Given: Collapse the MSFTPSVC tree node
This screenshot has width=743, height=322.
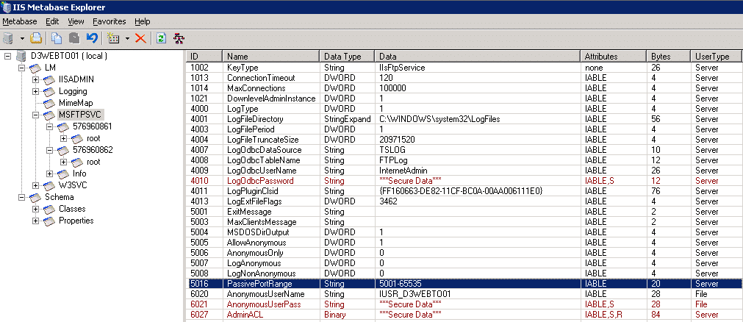Looking at the screenshot, I should coord(35,115).
